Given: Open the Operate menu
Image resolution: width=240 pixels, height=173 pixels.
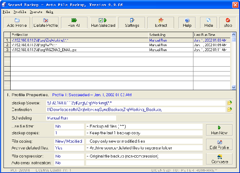Looking at the screenshot, I should pos(36,12).
